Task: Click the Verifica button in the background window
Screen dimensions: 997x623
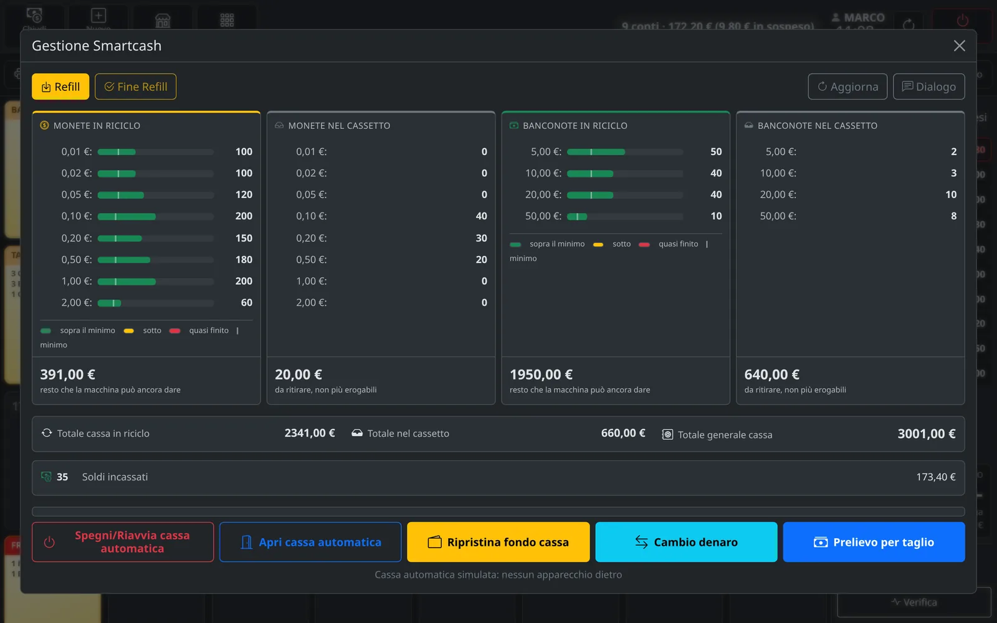Action: (x=914, y=602)
